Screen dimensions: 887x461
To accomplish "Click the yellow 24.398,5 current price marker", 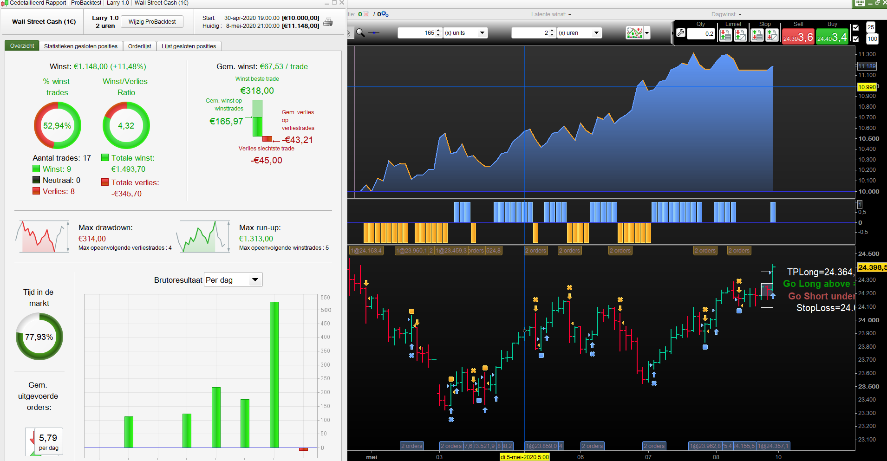I will coord(872,267).
